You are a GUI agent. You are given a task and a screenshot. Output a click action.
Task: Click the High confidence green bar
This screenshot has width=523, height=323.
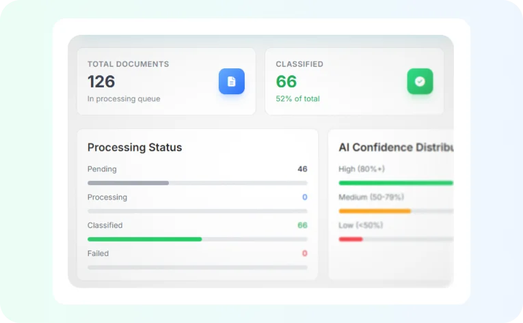[396, 183]
